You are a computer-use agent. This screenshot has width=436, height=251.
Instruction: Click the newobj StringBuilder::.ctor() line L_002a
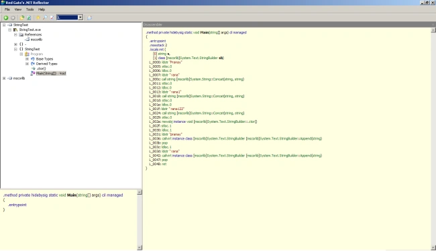point(203,121)
